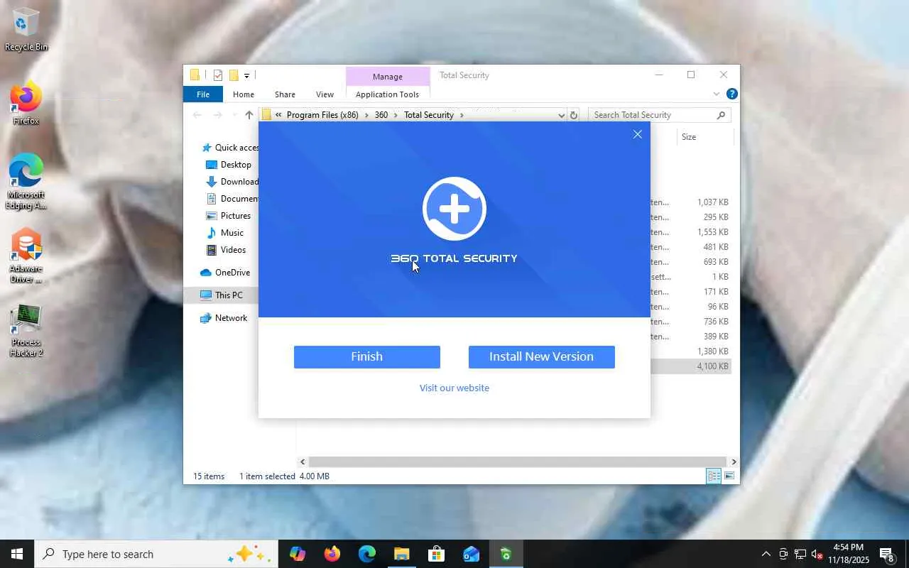Select the Adaware Driver desktop shortcut
The height and width of the screenshot is (568, 909).
coord(26,256)
